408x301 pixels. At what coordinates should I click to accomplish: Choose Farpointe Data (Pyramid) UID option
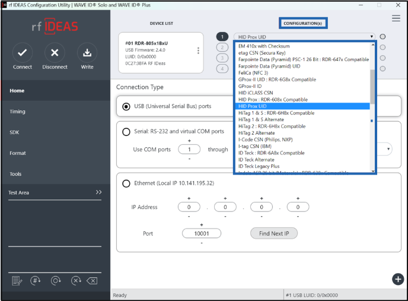(269, 66)
